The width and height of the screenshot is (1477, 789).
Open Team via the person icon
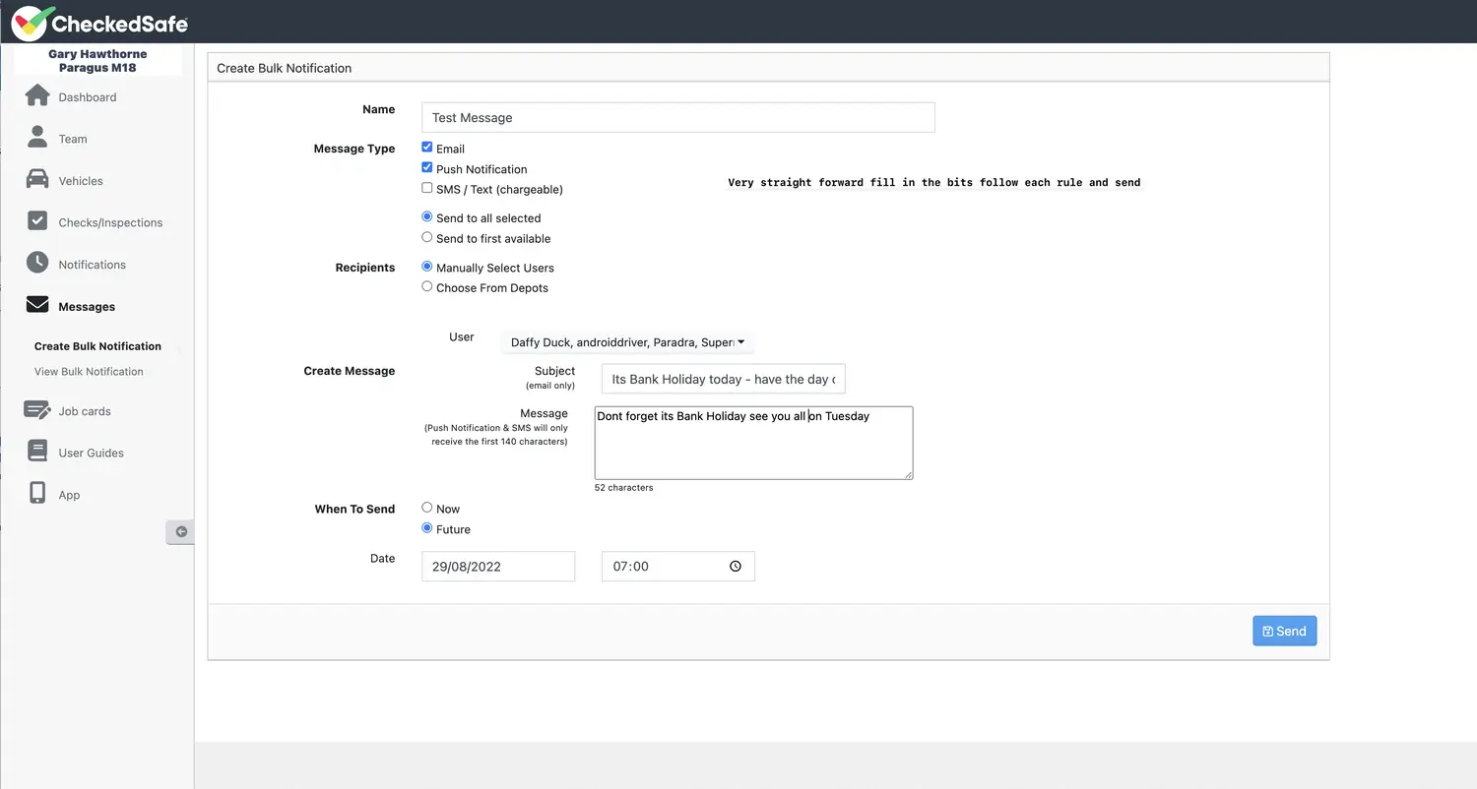pyautogui.click(x=37, y=137)
